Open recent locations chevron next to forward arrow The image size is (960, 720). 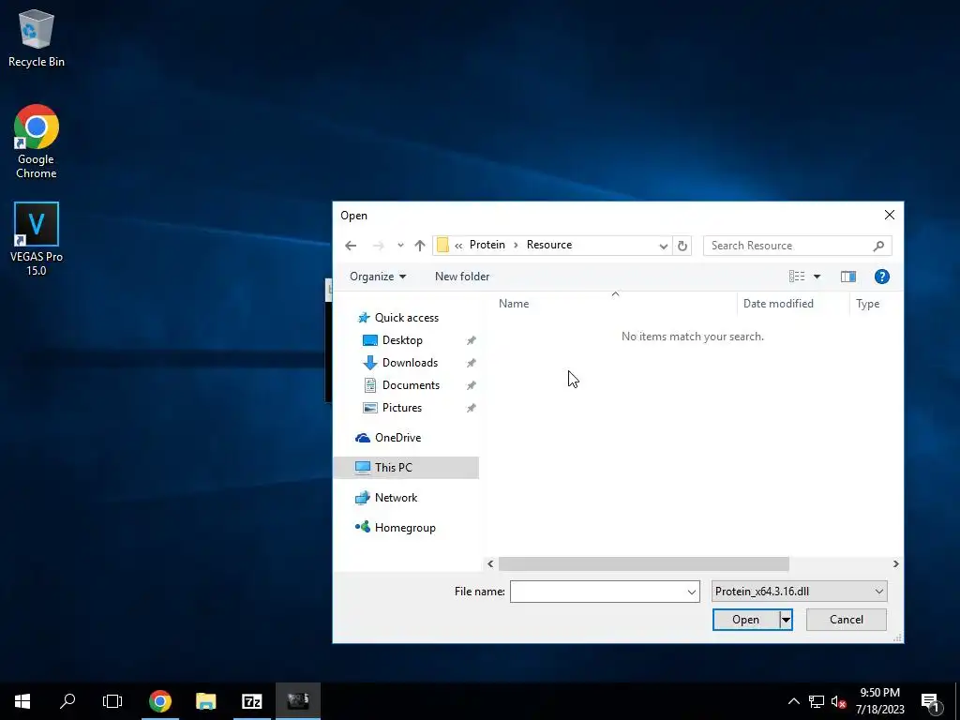point(400,246)
